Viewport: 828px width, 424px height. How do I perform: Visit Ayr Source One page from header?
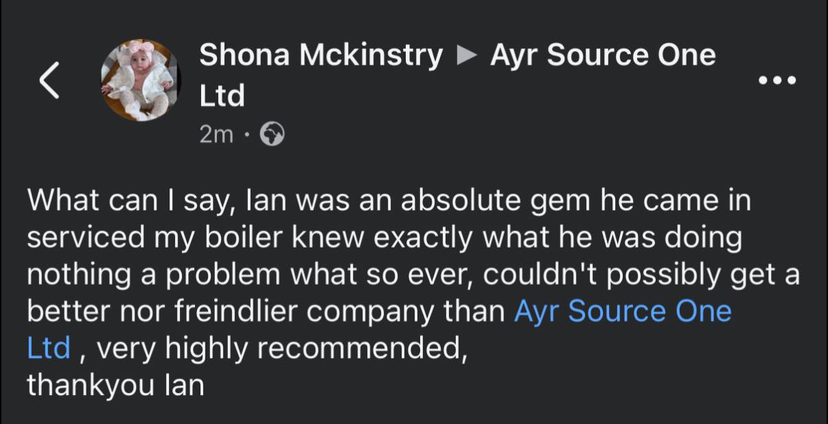(603, 56)
